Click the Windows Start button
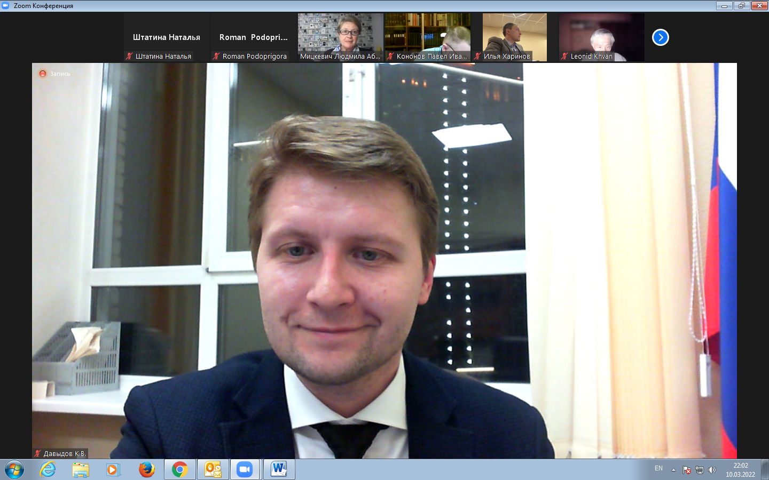This screenshot has width=769, height=480. pyautogui.click(x=14, y=469)
